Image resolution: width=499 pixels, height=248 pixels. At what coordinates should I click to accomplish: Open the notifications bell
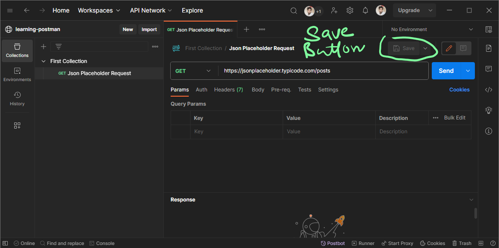tap(365, 10)
